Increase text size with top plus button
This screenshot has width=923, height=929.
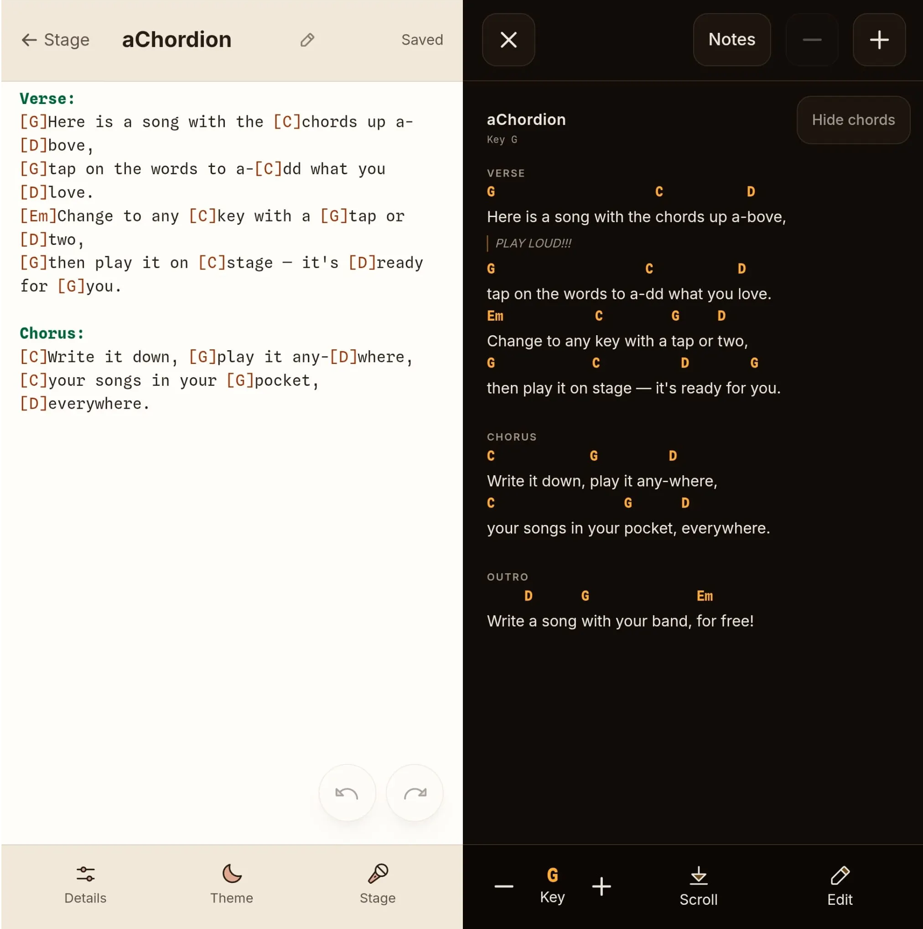point(879,40)
